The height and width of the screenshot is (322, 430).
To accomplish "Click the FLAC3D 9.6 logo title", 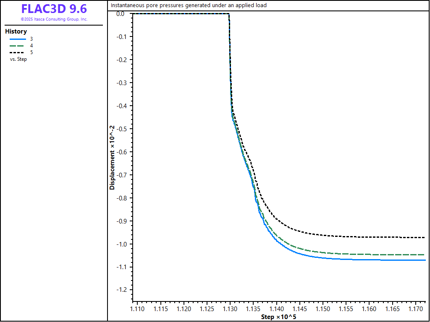I will click(54, 9).
